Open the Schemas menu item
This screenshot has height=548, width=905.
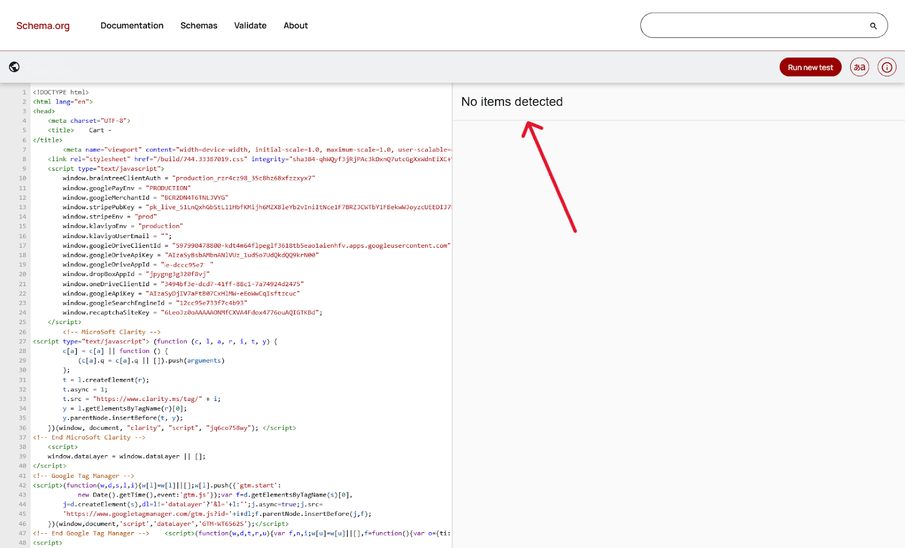[x=199, y=25]
